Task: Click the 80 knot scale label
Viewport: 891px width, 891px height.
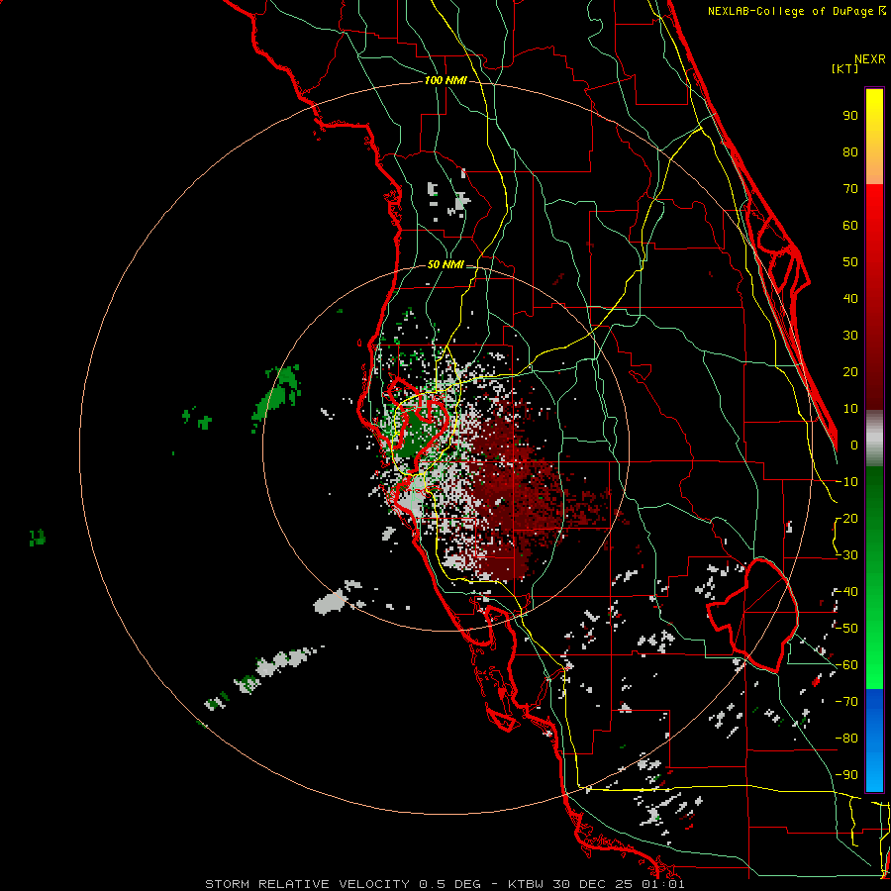Action: (x=850, y=152)
